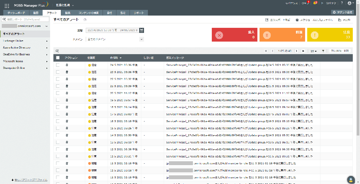
Task: Click the filter funnel icon
Action: click(x=323, y=51)
